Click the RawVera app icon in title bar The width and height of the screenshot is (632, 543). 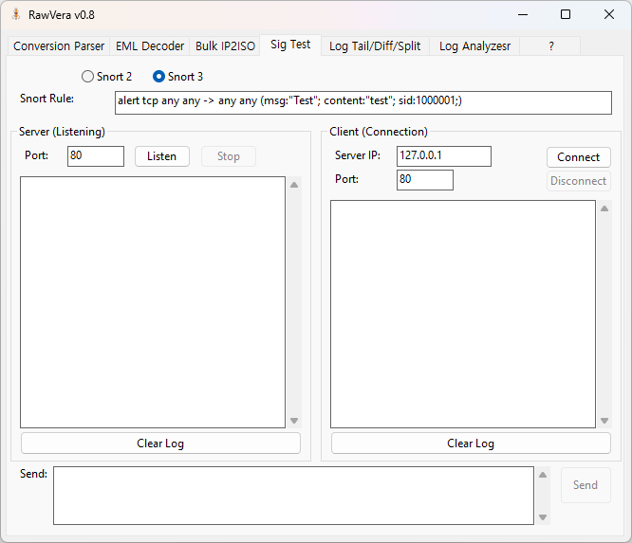point(16,14)
